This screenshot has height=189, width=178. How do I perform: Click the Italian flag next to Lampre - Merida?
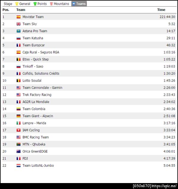coord(18,123)
